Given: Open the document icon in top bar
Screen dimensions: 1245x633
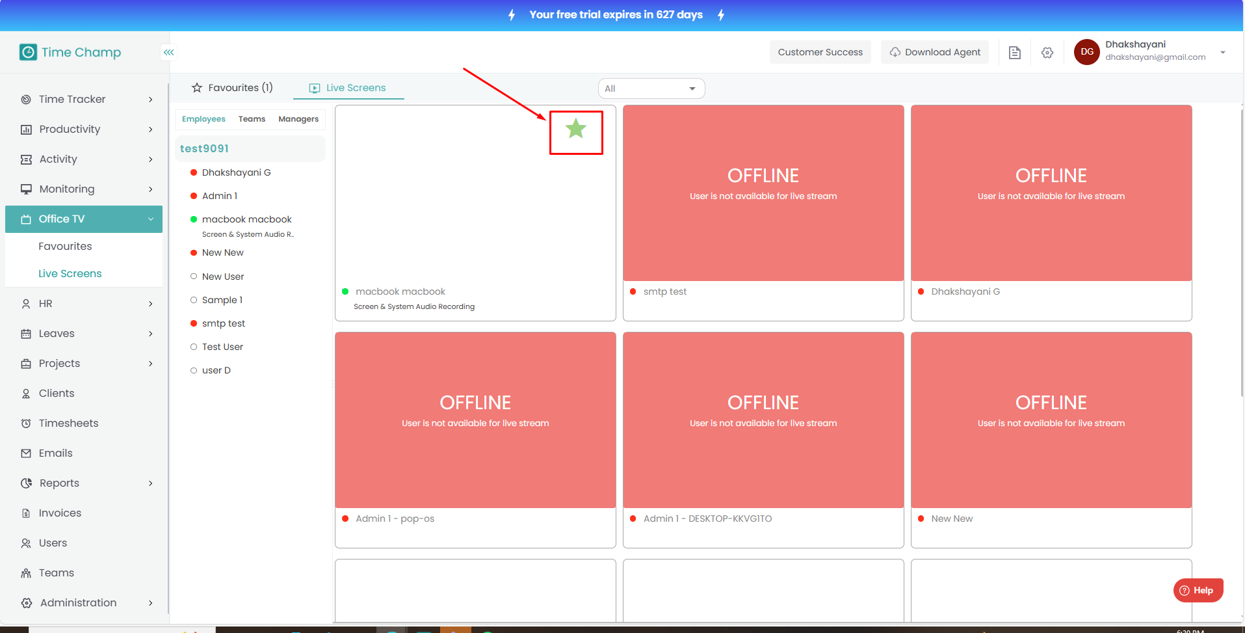Looking at the screenshot, I should [x=1015, y=53].
